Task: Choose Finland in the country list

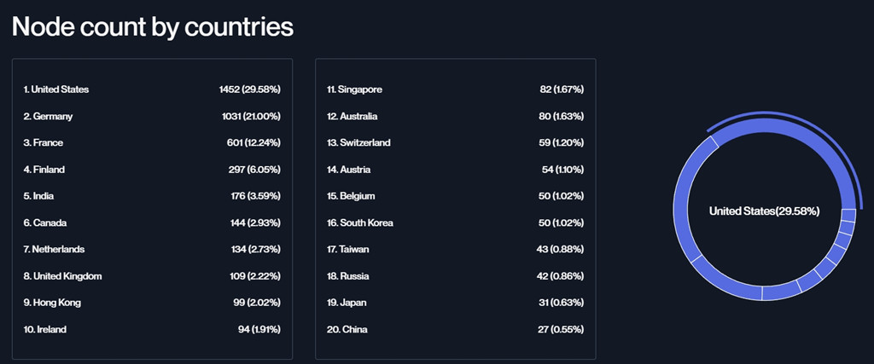Action: (x=152, y=170)
